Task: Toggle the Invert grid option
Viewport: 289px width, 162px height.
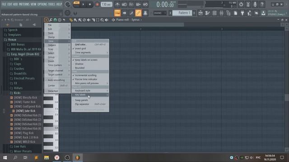Action: (90, 49)
